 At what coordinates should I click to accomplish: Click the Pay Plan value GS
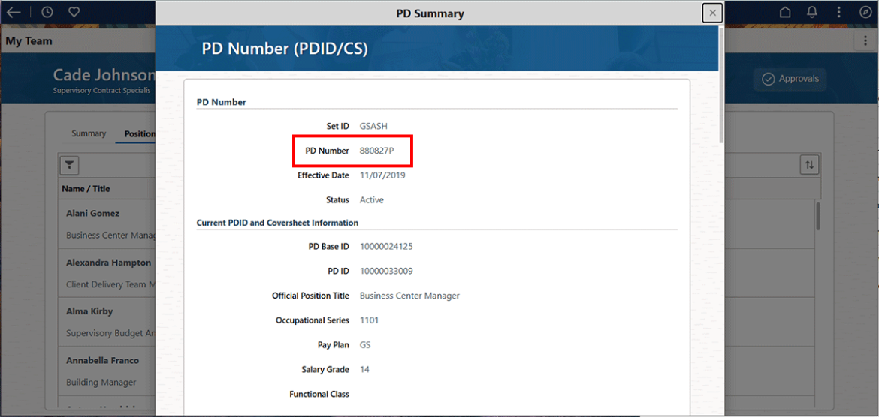point(365,345)
